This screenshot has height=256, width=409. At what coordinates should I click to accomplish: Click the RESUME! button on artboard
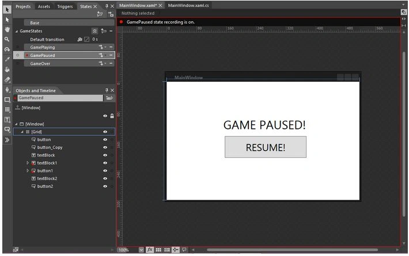[x=266, y=147]
